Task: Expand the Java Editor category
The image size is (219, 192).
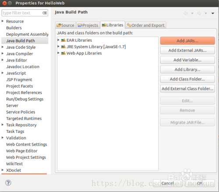Action: click(3, 60)
